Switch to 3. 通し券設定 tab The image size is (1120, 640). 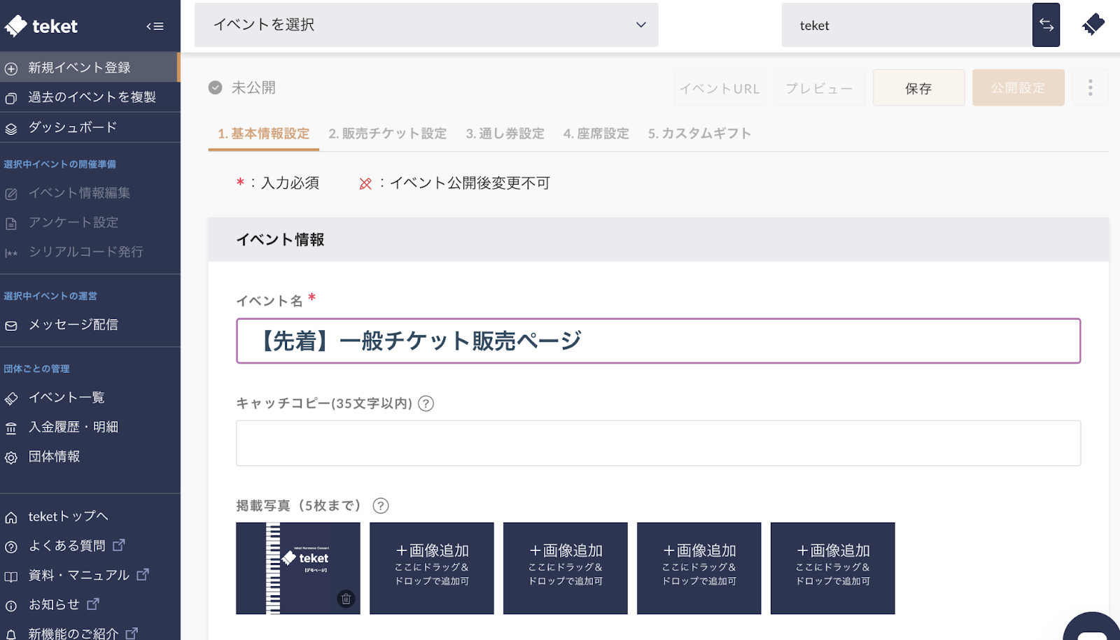(505, 134)
